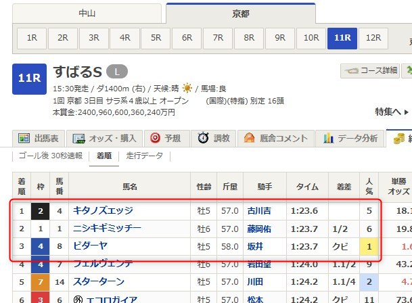Image resolution: width=412 pixels, height=303 pixels.
Task: Open race 12R
Action: pos(373,39)
